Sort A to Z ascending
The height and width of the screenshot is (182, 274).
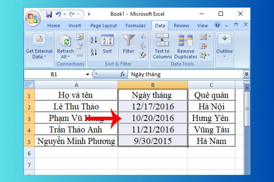(x=94, y=40)
